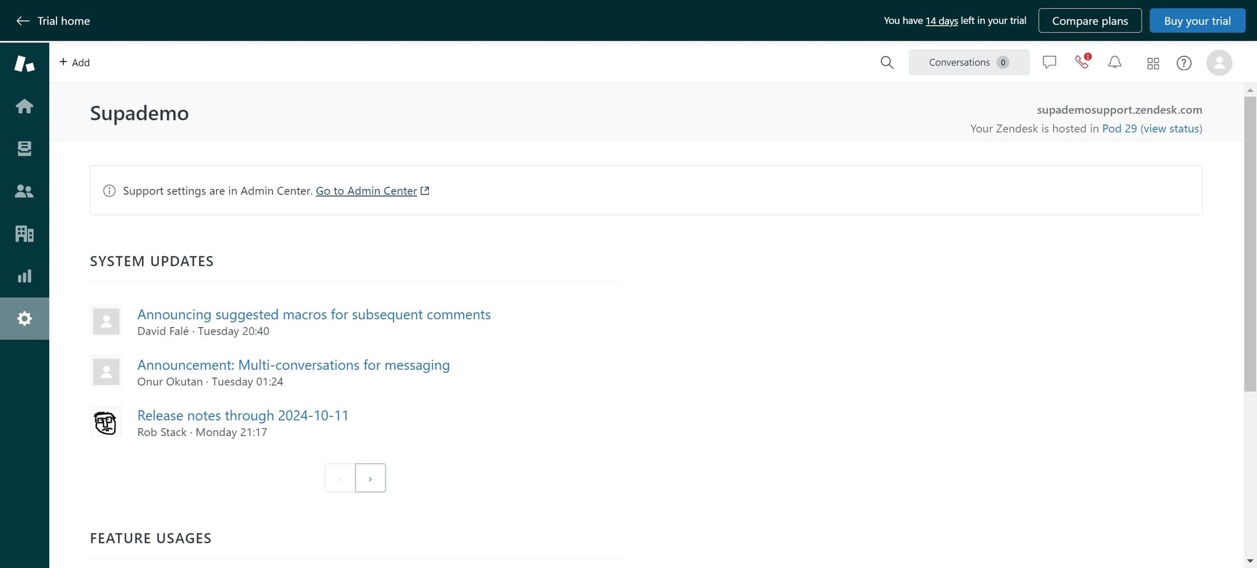
Task: Open the Home dashboard from the sidebar
Action: [x=25, y=106]
